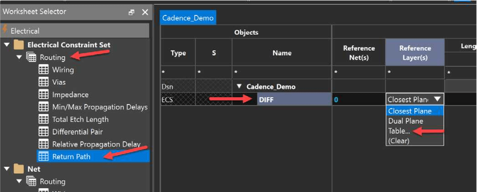Open the Impedance worksheet

pyautogui.click(x=70, y=95)
